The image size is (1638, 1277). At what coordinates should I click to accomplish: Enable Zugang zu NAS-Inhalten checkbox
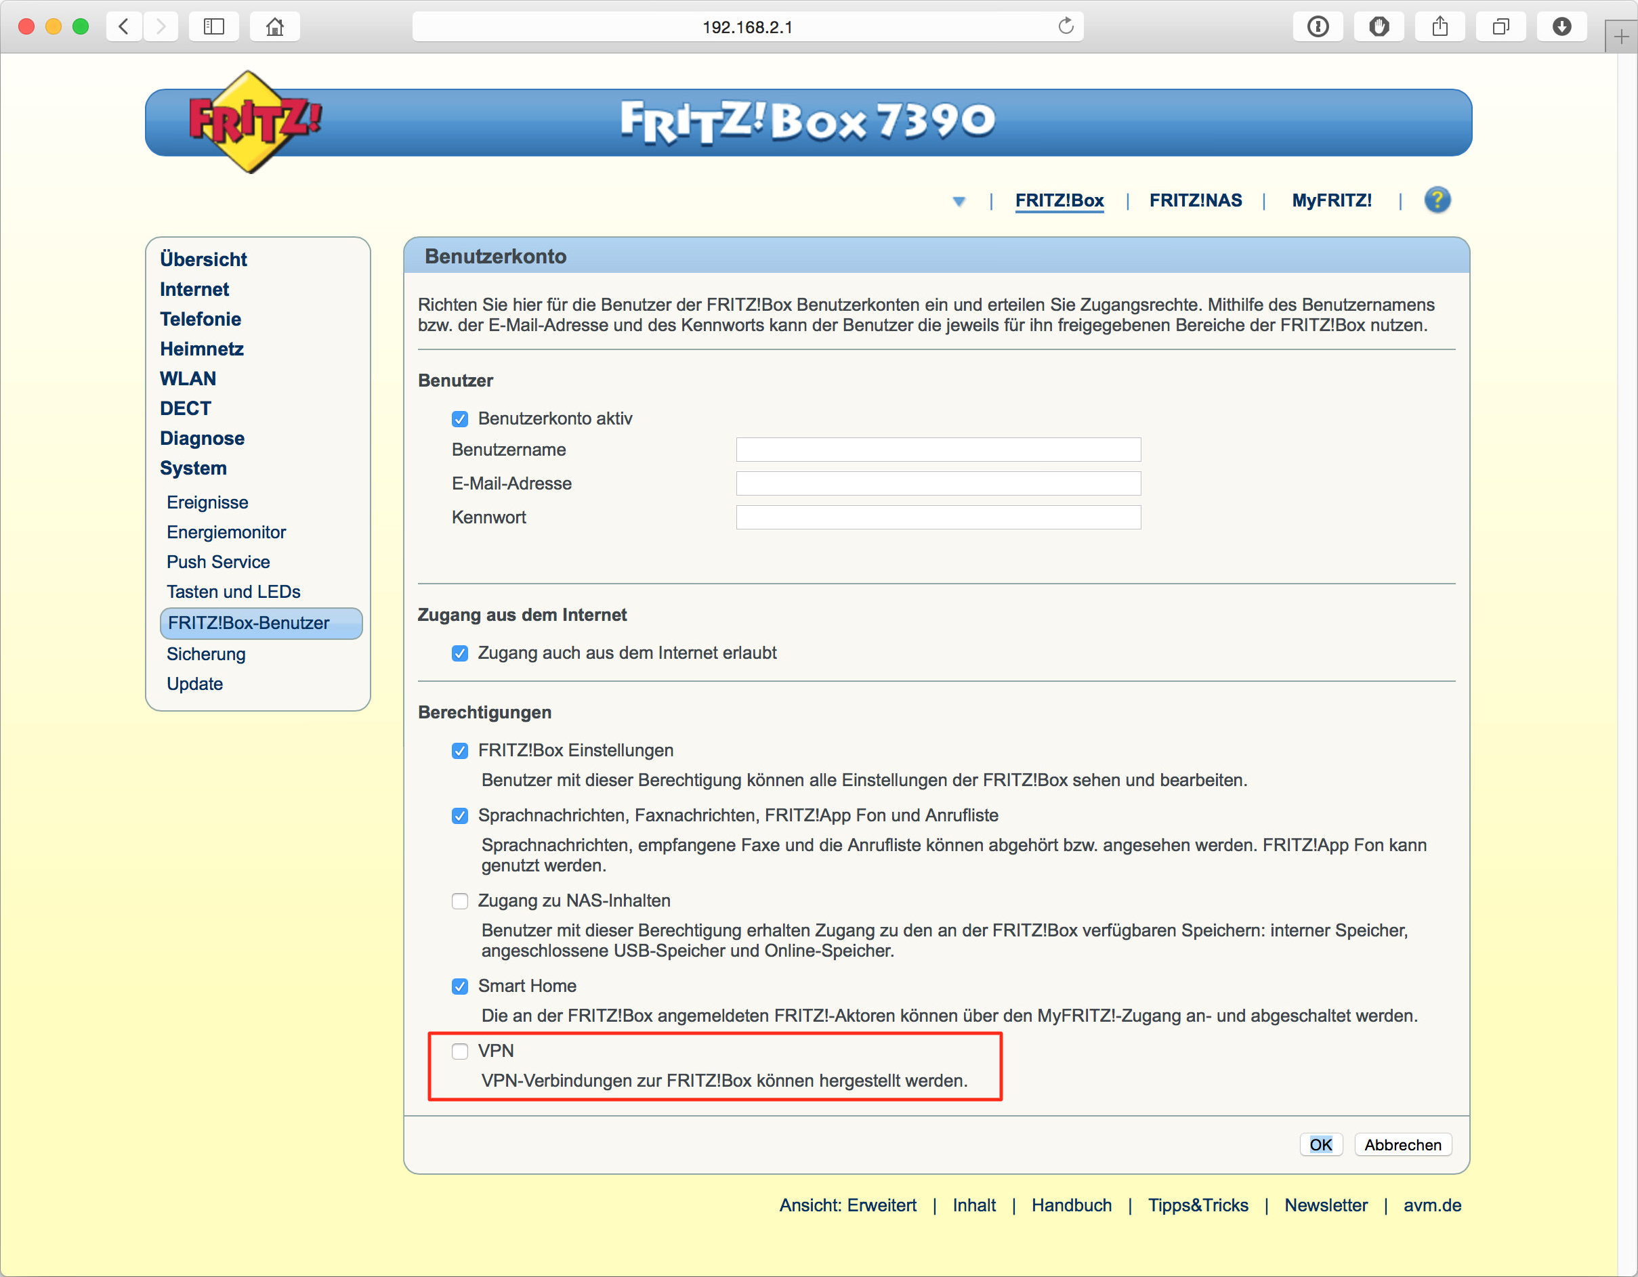(460, 901)
